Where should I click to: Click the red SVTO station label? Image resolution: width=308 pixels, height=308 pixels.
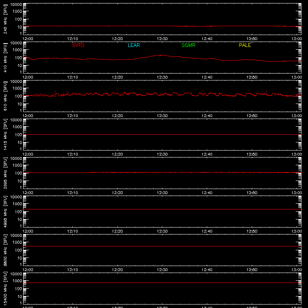(78, 45)
